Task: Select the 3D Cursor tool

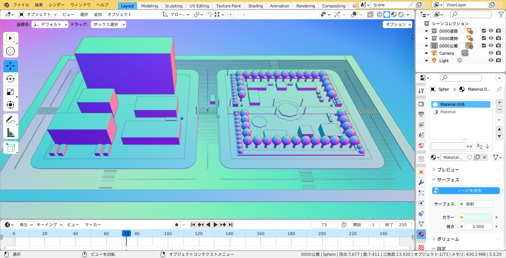Action: click(10, 51)
